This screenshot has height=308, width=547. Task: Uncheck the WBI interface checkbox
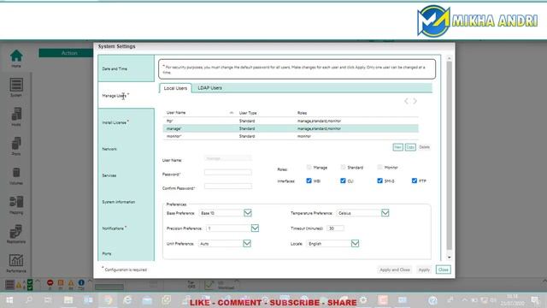click(x=309, y=181)
